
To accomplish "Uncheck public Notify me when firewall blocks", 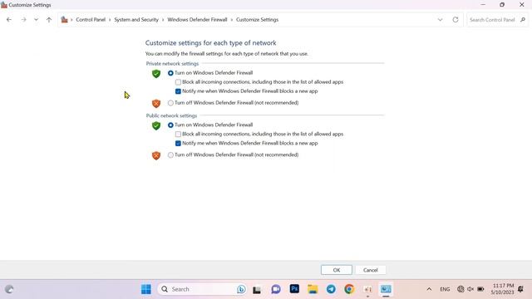I will click(178, 144).
